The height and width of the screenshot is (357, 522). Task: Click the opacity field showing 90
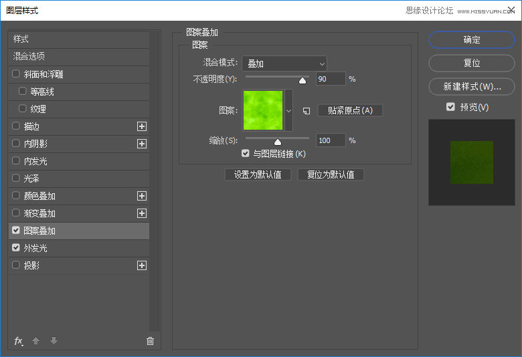(x=331, y=79)
